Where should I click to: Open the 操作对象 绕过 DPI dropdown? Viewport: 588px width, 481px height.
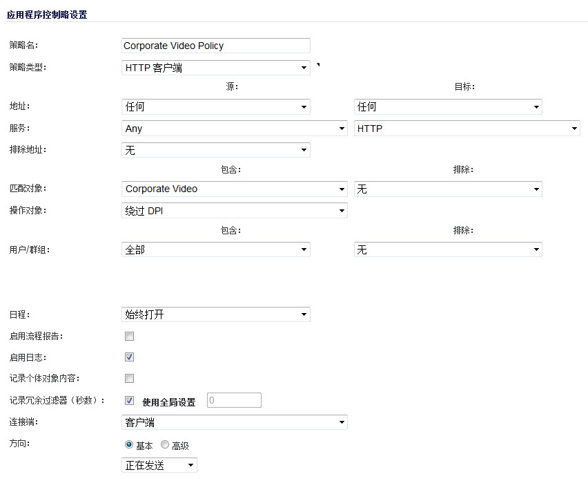pyautogui.click(x=235, y=211)
